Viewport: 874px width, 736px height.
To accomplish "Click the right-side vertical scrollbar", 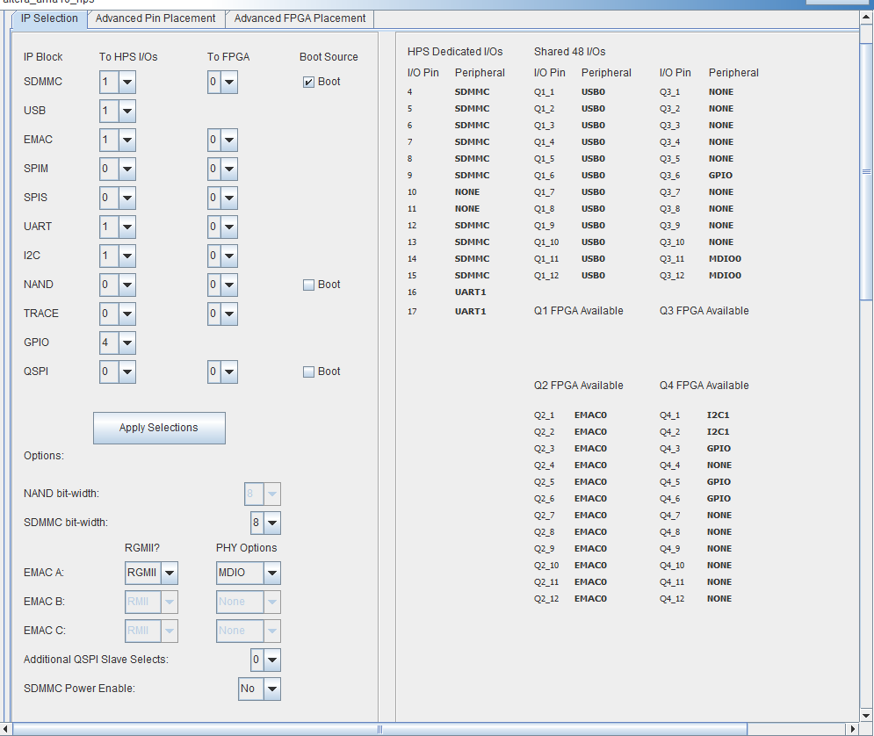I will [866, 171].
